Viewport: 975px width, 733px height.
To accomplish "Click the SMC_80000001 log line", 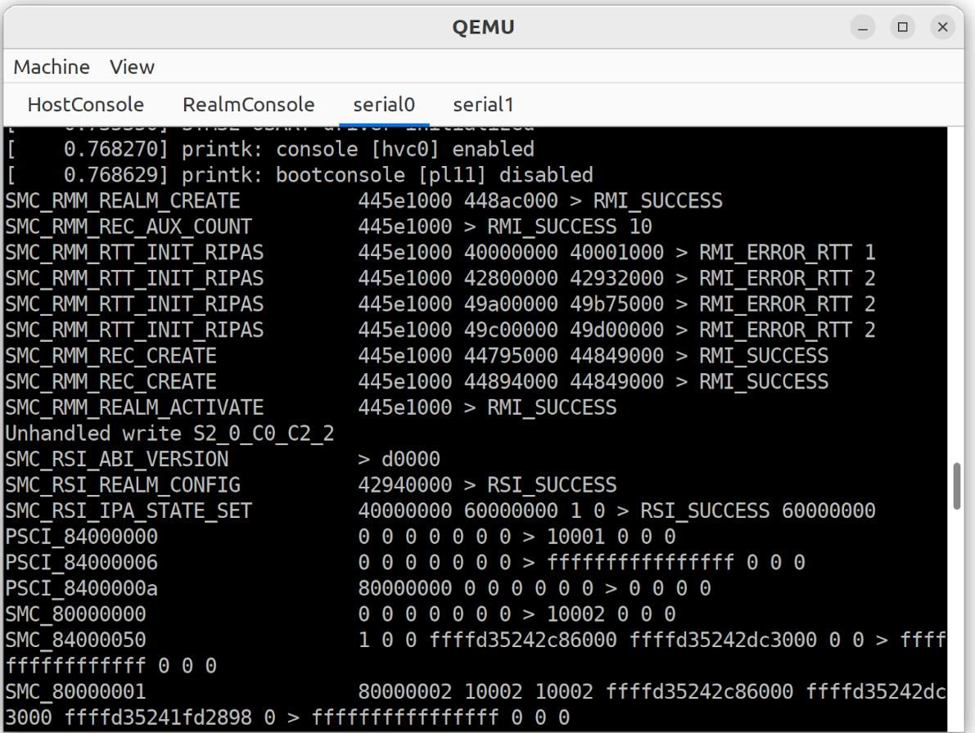I will coord(476,704).
